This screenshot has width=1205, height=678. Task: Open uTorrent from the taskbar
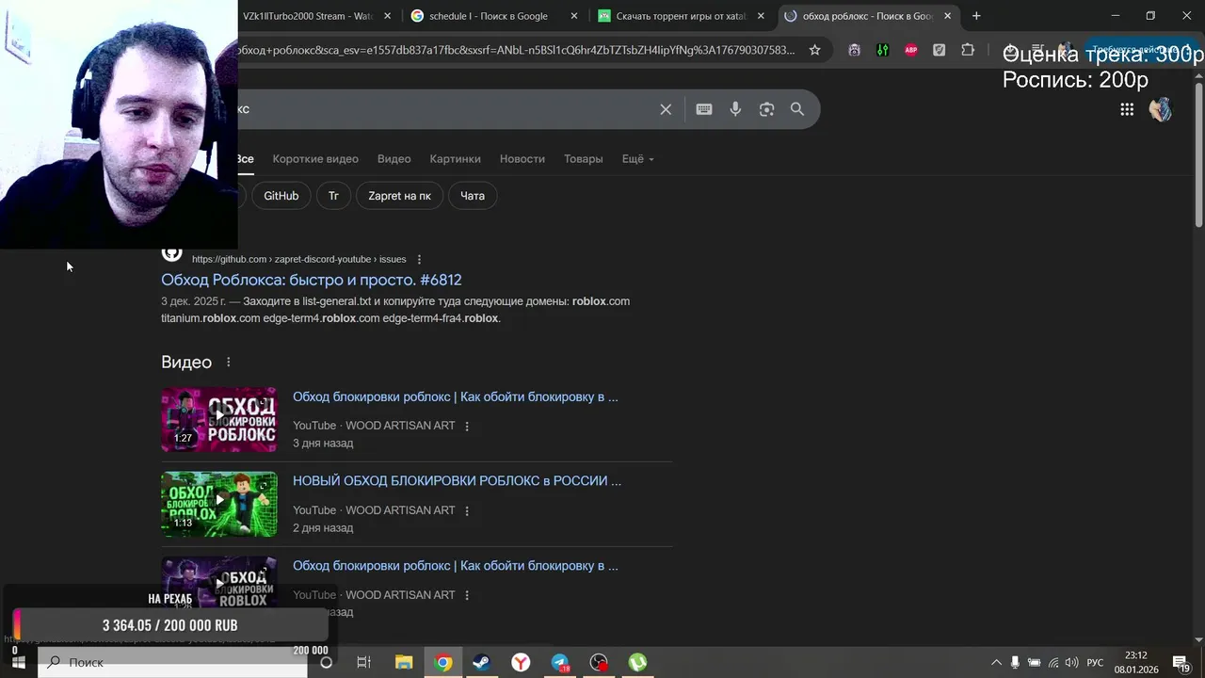tap(638, 662)
